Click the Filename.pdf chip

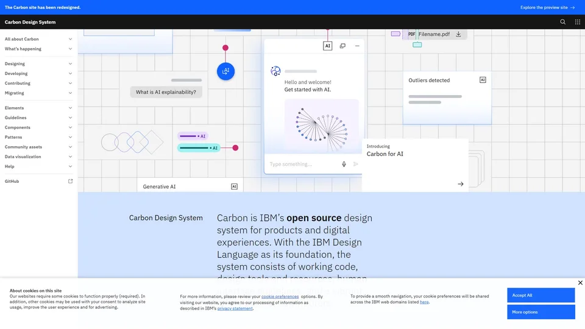coord(434,34)
